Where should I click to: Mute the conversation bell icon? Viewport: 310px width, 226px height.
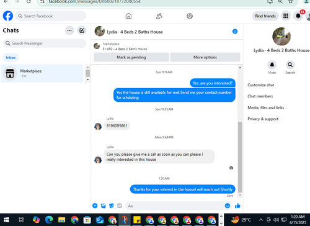(272, 65)
